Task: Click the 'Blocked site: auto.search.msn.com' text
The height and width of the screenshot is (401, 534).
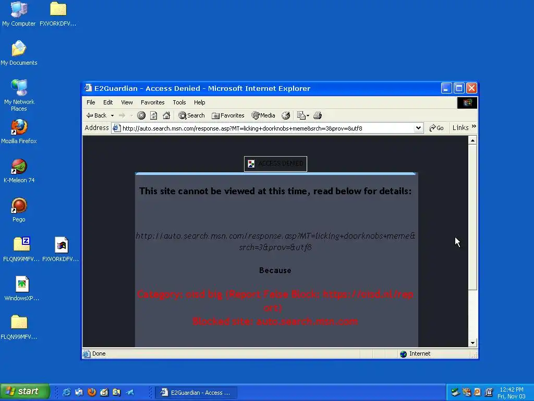Action: tap(275, 321)
